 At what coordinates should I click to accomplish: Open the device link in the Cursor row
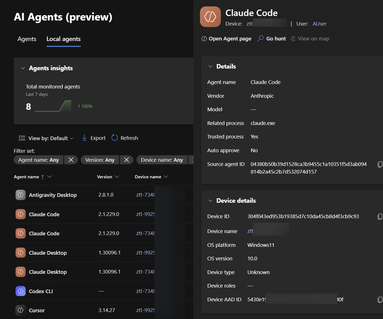click(x=145, y=310)
